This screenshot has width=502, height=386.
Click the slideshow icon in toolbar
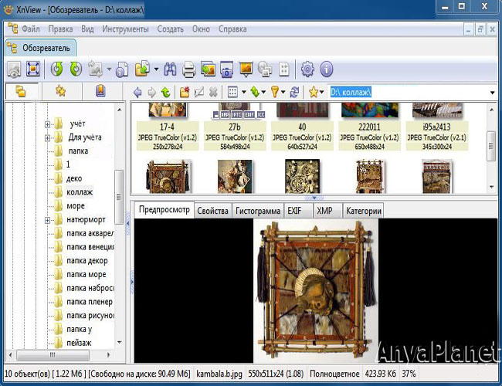[246, 69]
